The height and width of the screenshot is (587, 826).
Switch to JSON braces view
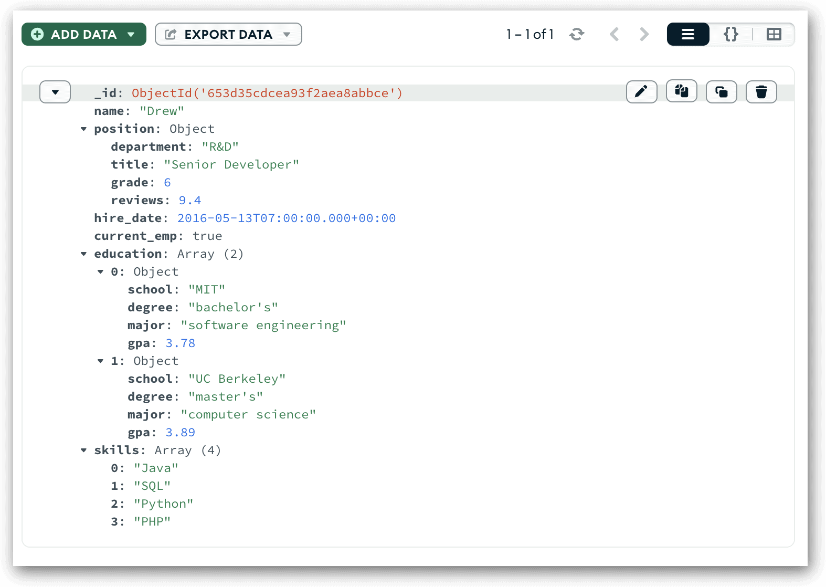[730, 34]
